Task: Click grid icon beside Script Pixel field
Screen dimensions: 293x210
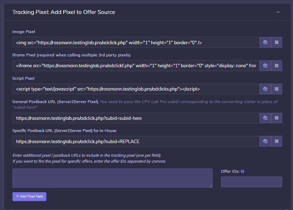Action: click(277, 89)
